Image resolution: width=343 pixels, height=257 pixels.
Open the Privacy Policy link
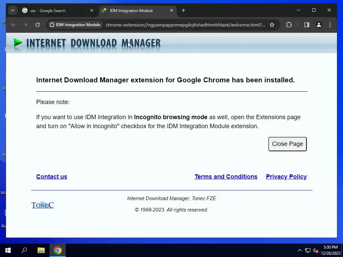[286, 177]
